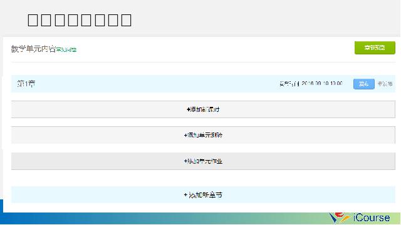This screenshot has width=401, height=225.
Task: Click the 添加单元作业 bar
Action: tap(203, 161)
